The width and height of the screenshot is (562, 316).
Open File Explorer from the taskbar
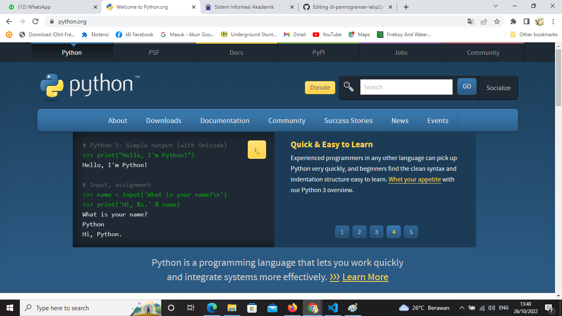coord(232,308)
